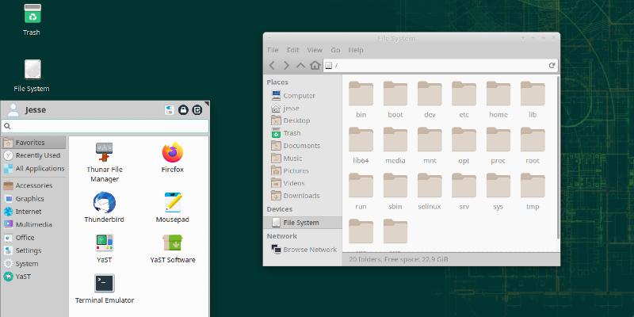Viewport: 634px width, 317px height.
Task: Click the lock screen icon in menu header
Action: click(183, 110)
